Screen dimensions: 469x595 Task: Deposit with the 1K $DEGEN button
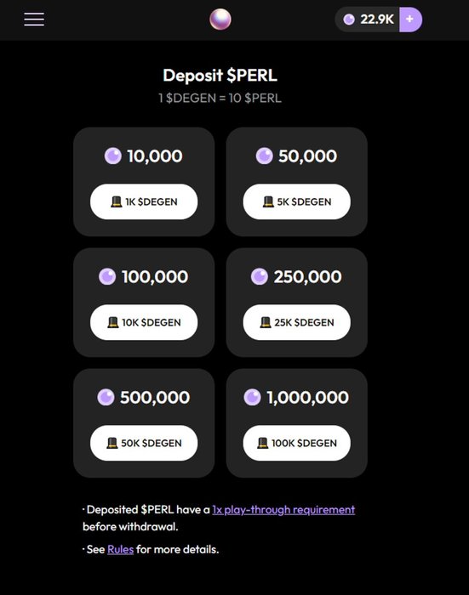(144, 201)
